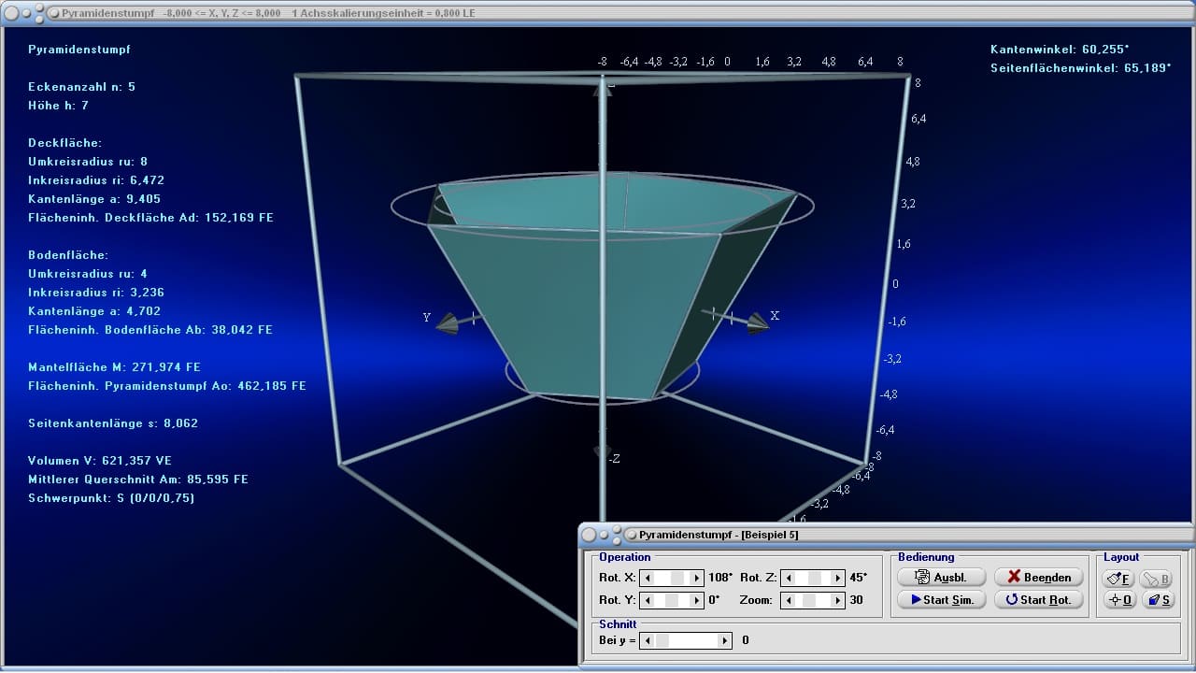Click 'Eckenanzahl n: 5' text
1196x673 pixels.
pos(81,86)
